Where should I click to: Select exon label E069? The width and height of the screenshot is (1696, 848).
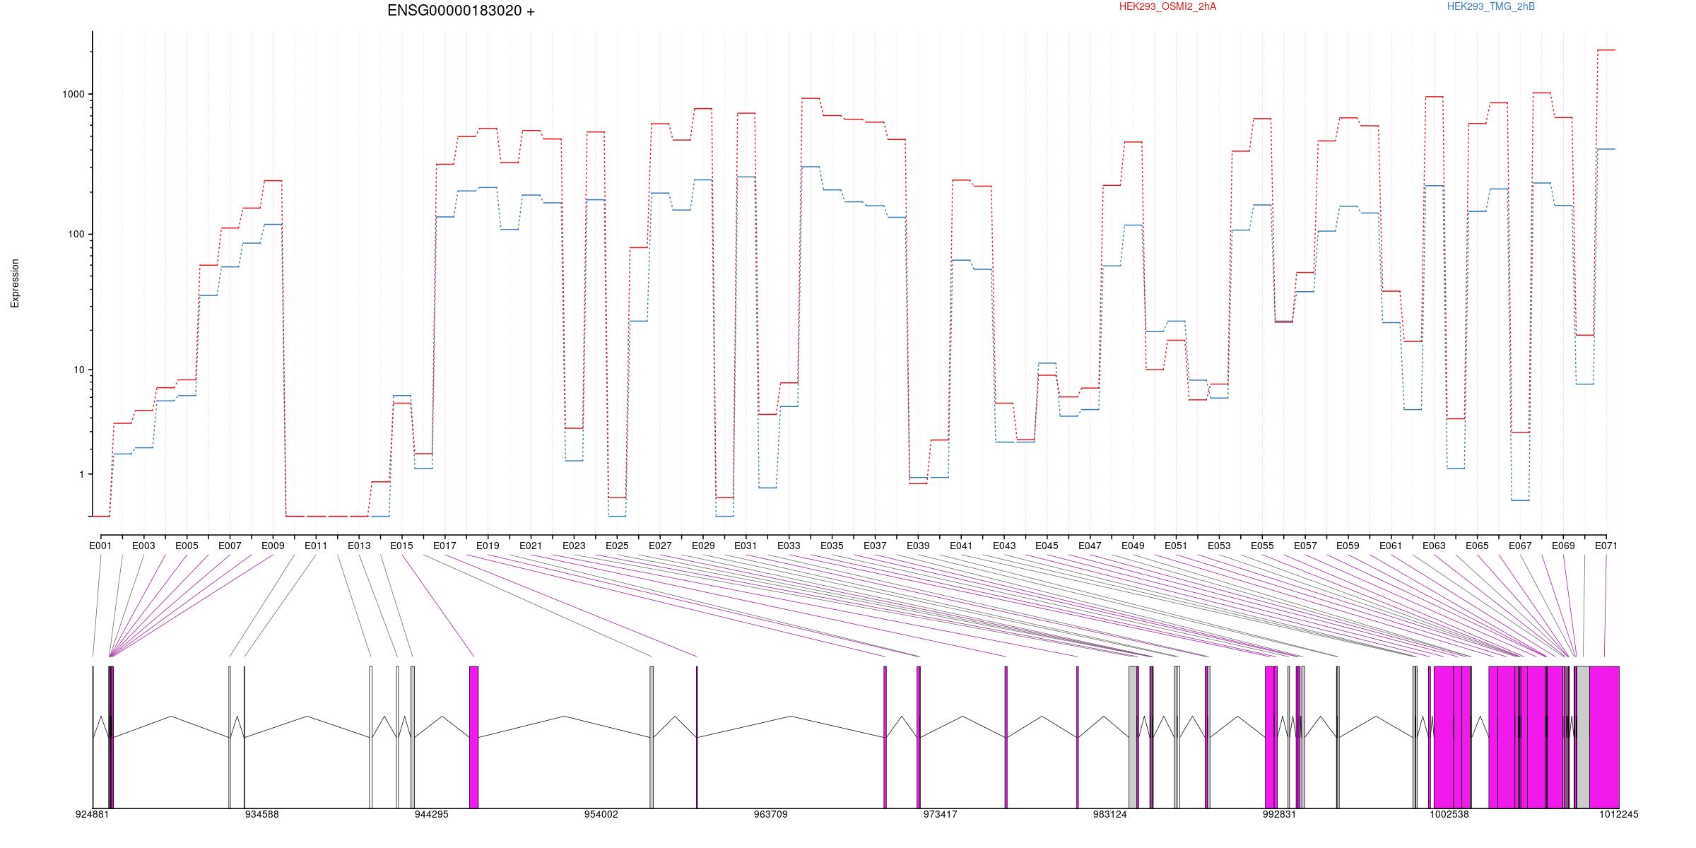[1563, 546]
